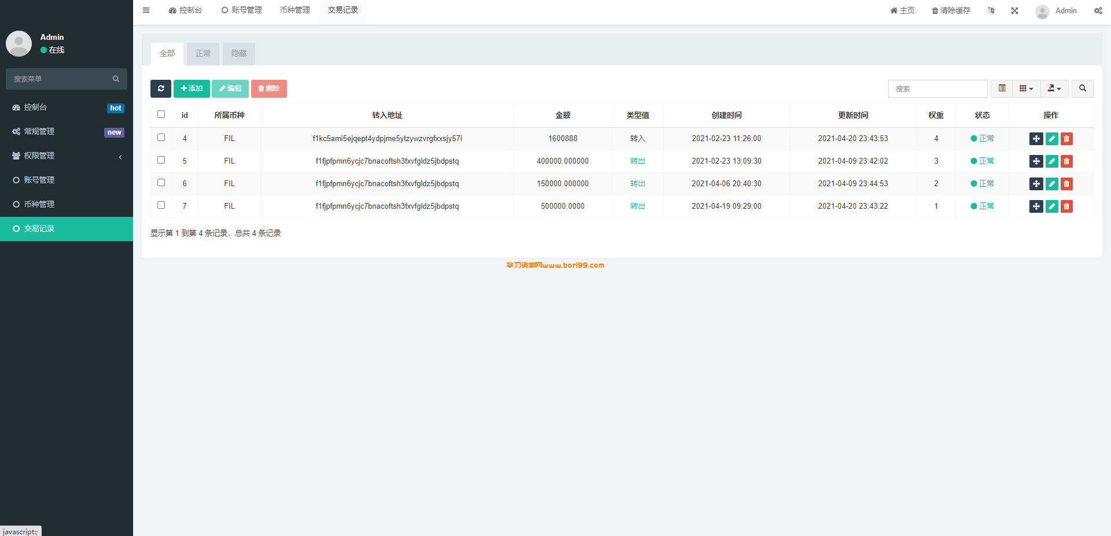
Task: Check the checkbox for row id 6
Action: tap(161, 183)
